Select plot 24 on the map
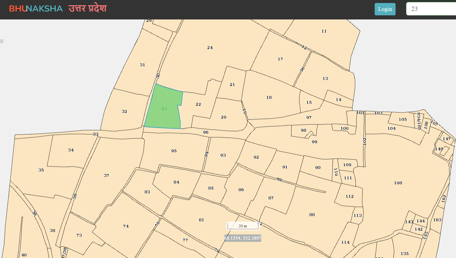The height and width of the screenshot is (258, 456). (x=210, y=48)
